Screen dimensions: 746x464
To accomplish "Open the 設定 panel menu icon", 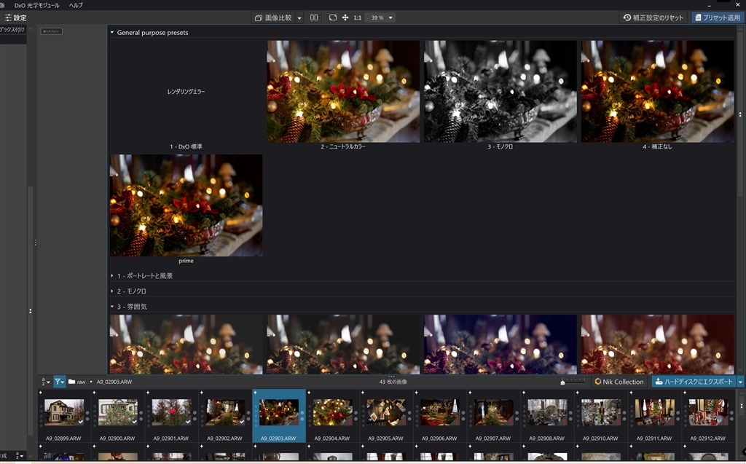I will coord(7,17).
